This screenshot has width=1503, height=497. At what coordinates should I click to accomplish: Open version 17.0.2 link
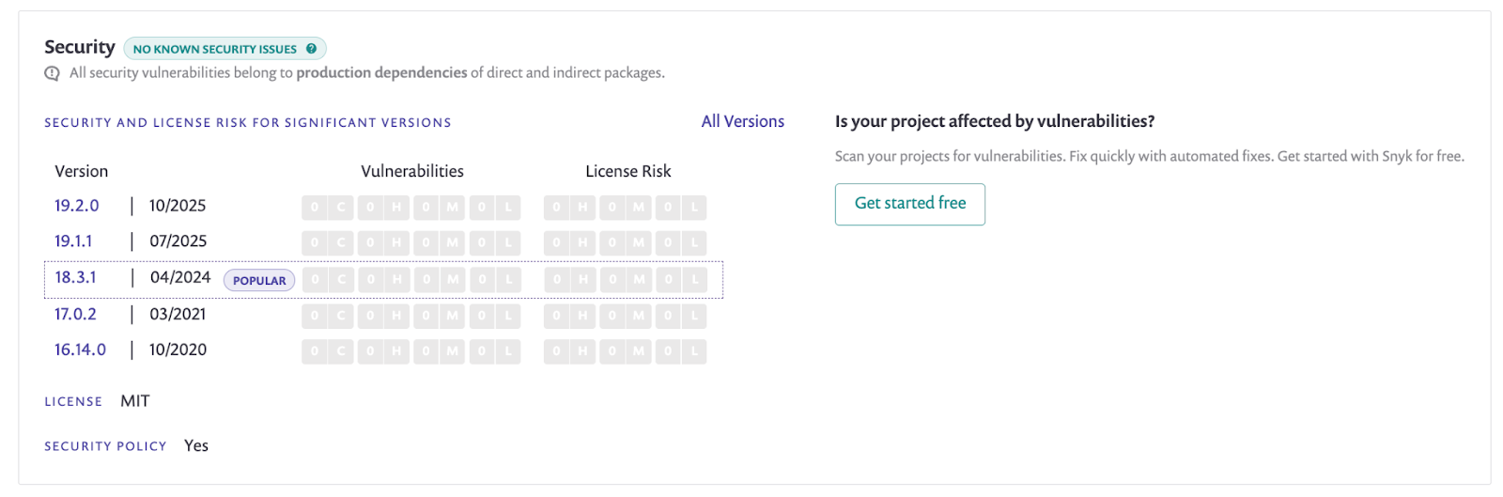click(75, 314)
